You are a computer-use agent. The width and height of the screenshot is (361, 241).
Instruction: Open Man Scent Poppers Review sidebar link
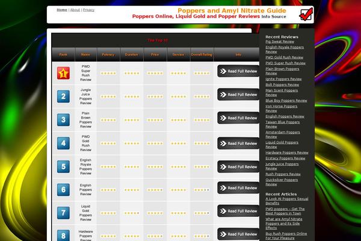282,92
